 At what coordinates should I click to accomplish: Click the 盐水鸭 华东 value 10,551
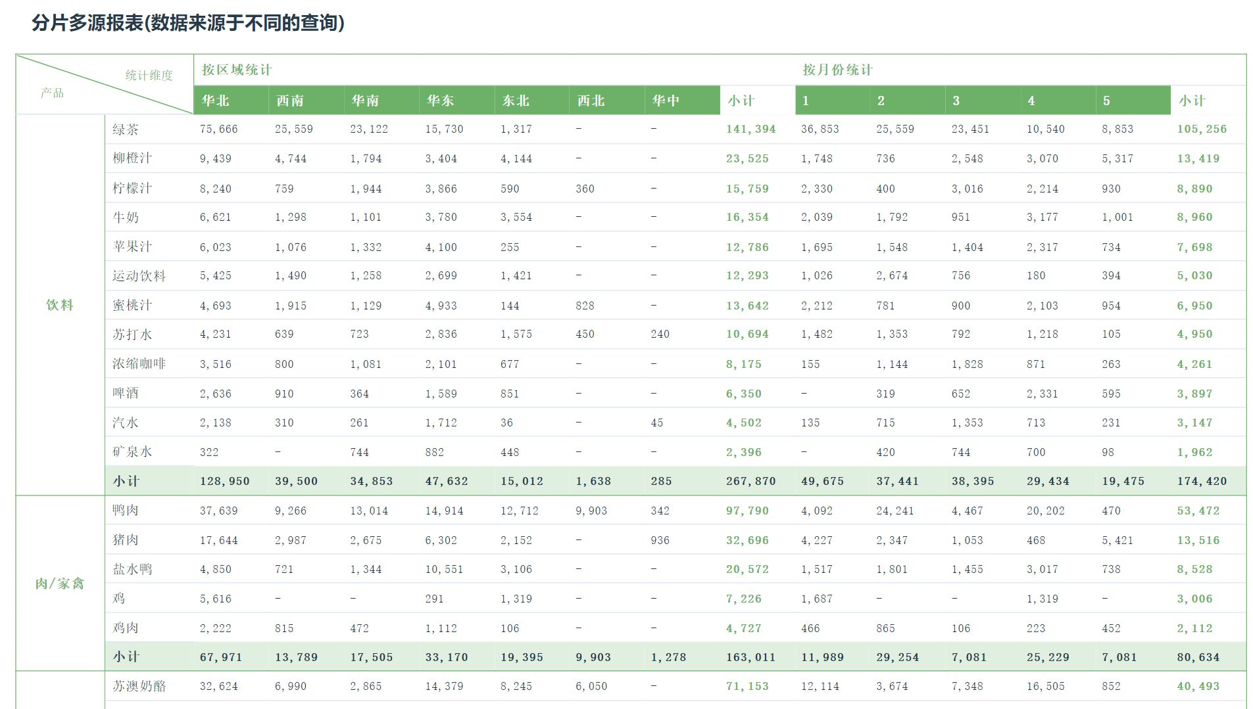[x=445, y=570]
